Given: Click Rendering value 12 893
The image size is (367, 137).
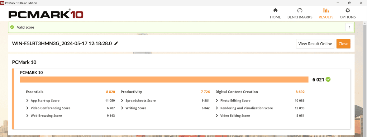Looking at the screenshot, I should pos(300,108).
